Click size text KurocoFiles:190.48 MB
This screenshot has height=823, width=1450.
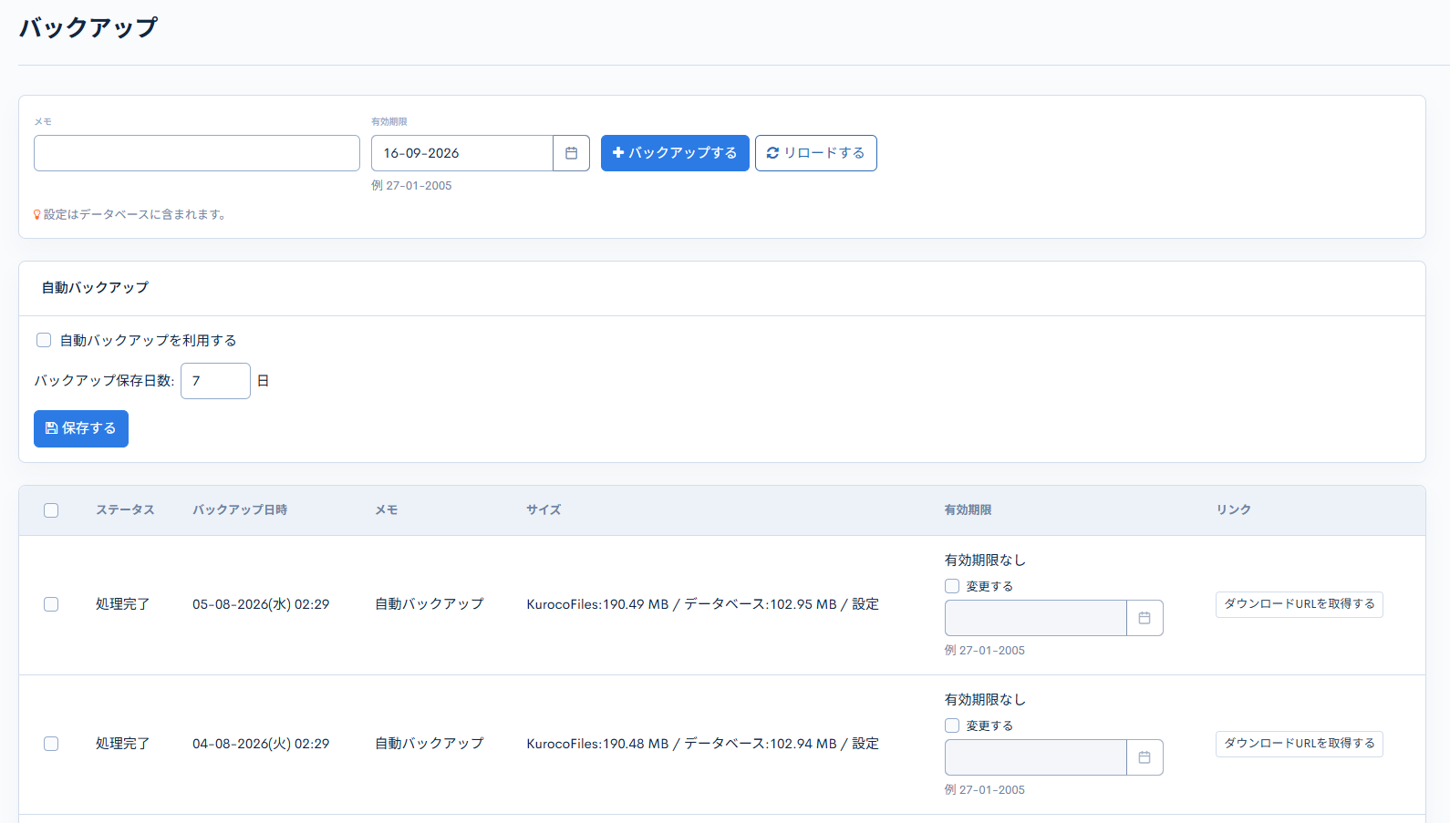(597, 744)
